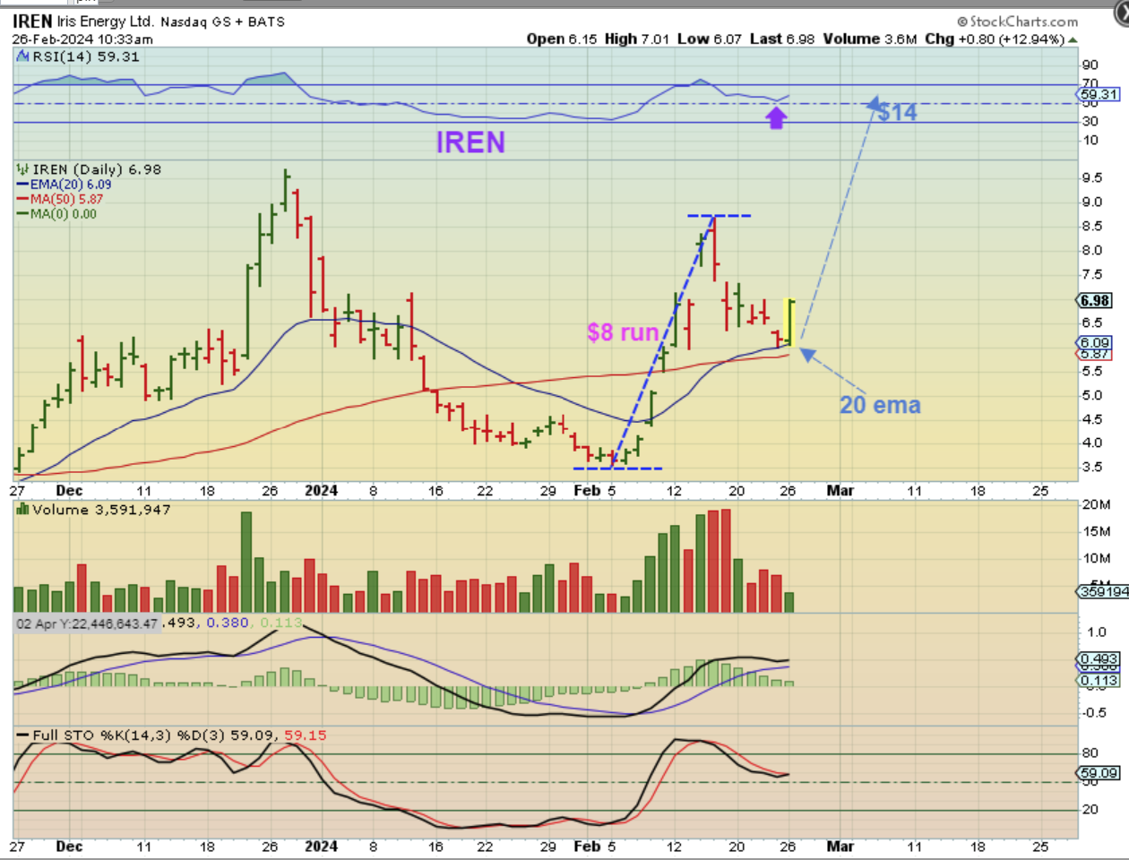Screen dimensions: 1129x860
Task: Click the green up-triangle beside Chg value
Action: coord(1073,39)
